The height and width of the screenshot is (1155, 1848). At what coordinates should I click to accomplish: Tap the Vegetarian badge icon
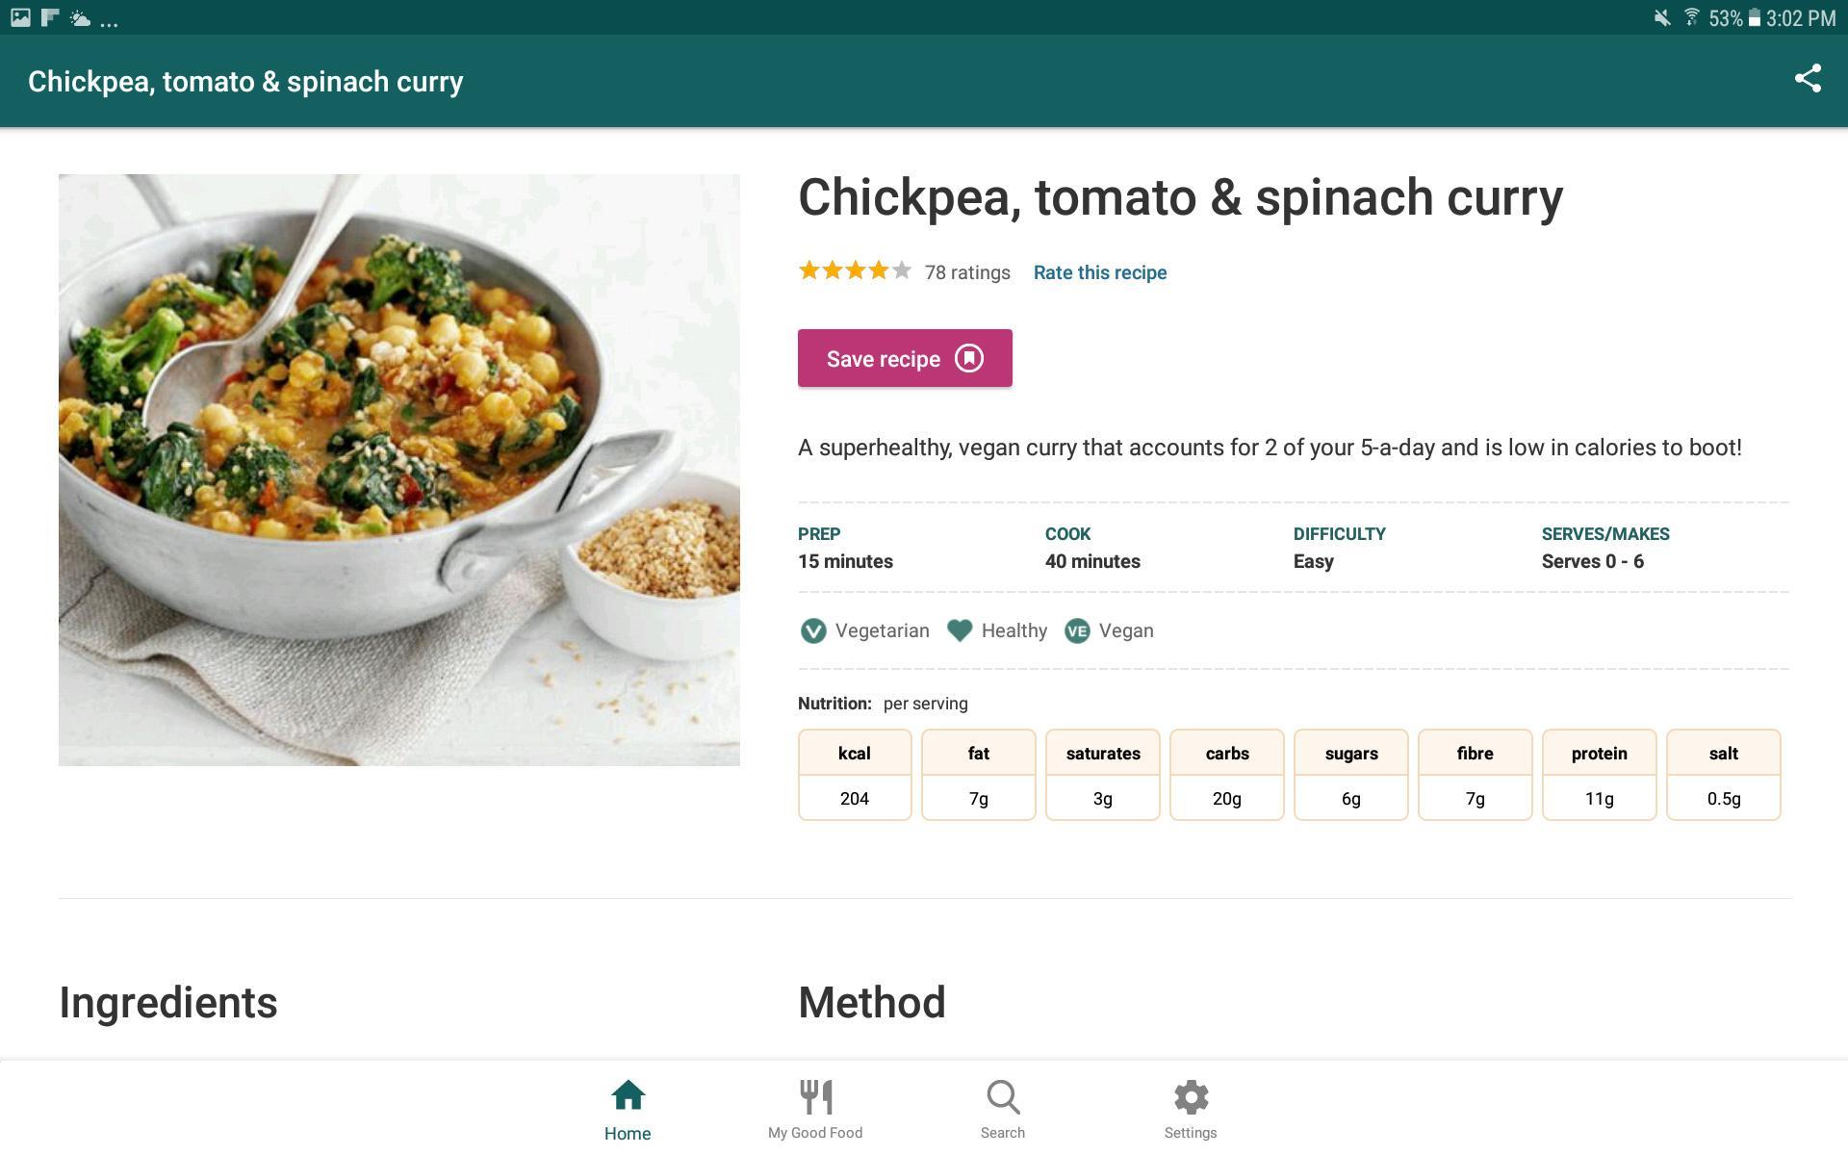[813, 631]
